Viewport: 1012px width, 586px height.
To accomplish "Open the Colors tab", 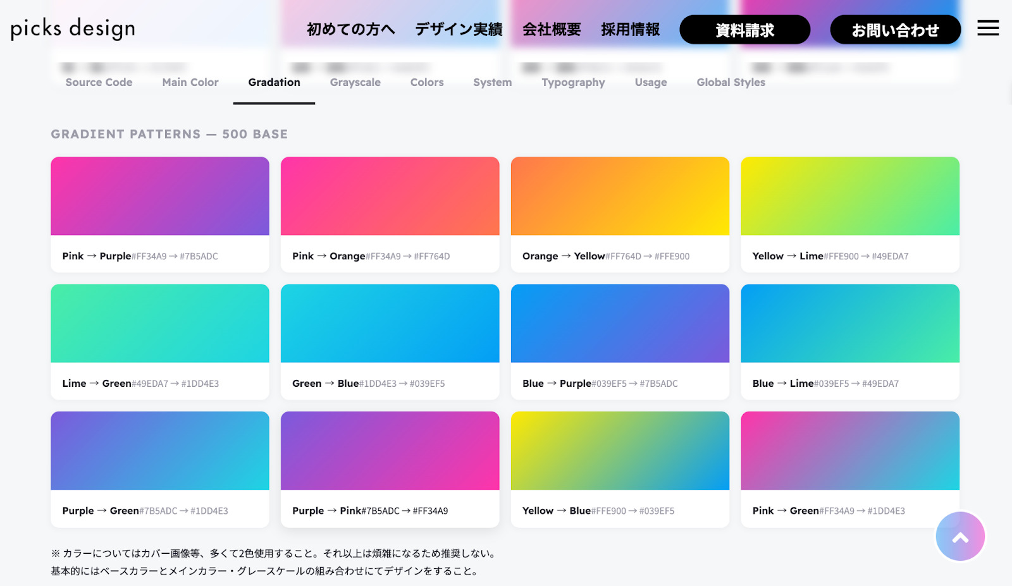I will click(x=426, y=82).
